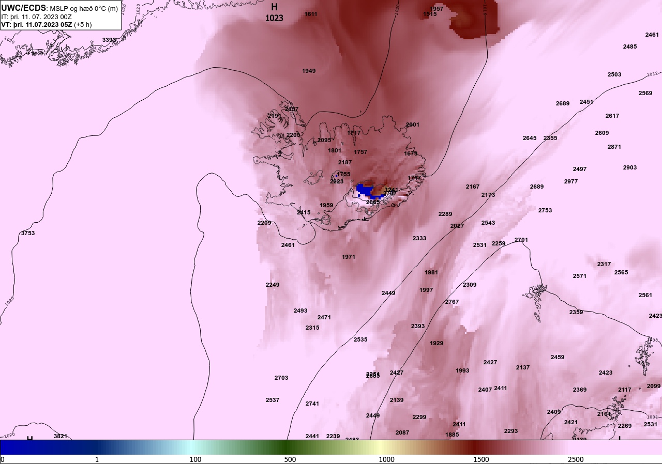
Task: Click the 3393 height value
Action: [x=109, y=40]
